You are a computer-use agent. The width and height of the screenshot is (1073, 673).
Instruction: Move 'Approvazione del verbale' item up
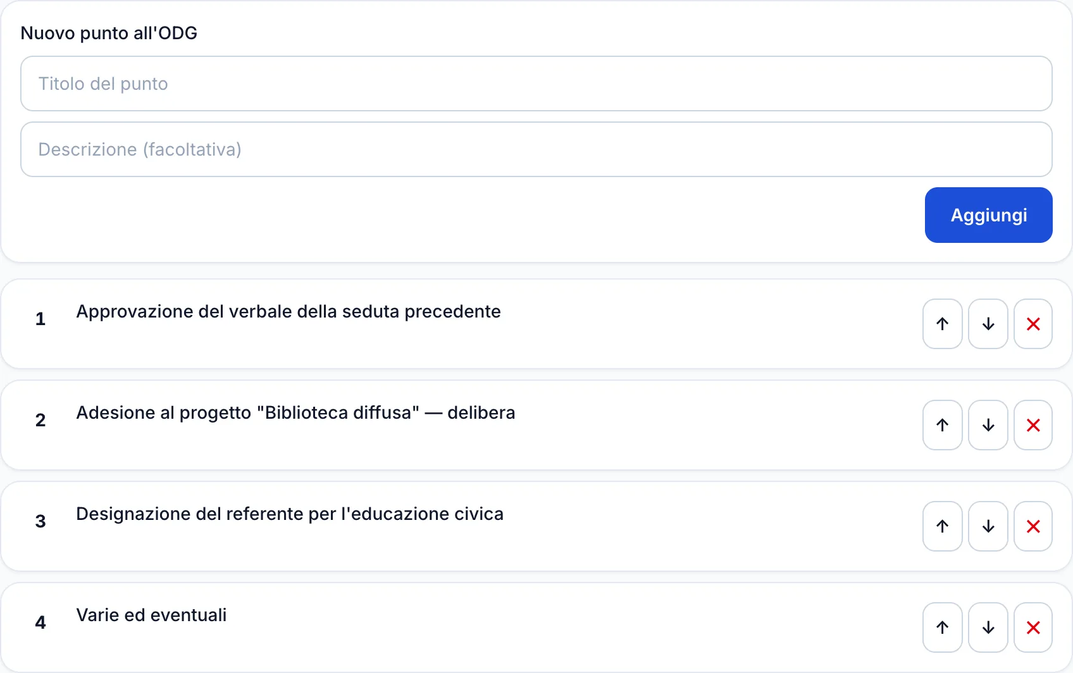click(943, 324)
